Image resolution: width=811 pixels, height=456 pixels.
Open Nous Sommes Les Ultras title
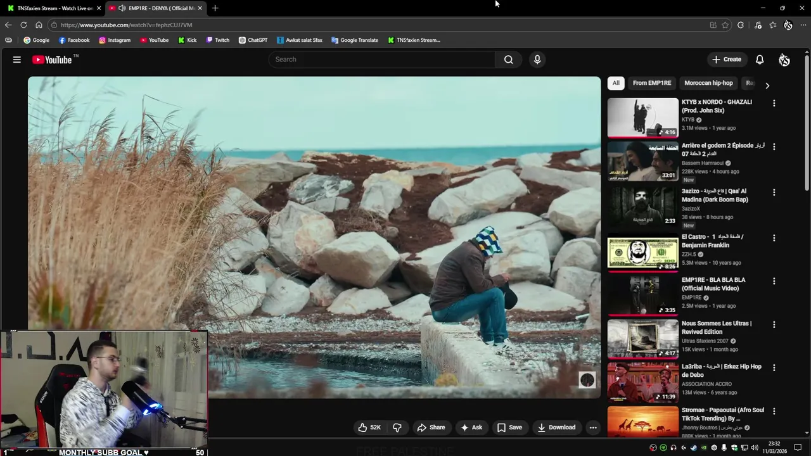(x=717, y=327)
